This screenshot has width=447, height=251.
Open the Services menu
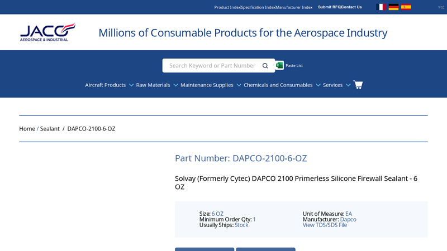pos(332,85)
